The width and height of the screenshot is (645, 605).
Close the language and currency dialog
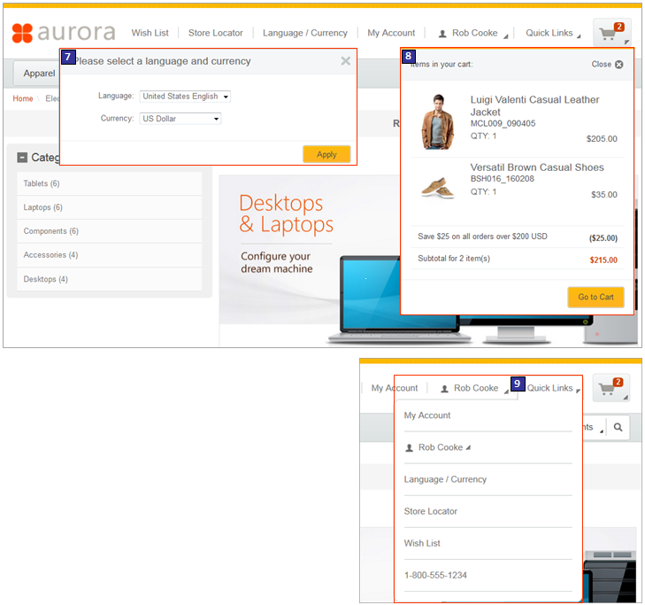click(346, 61)
